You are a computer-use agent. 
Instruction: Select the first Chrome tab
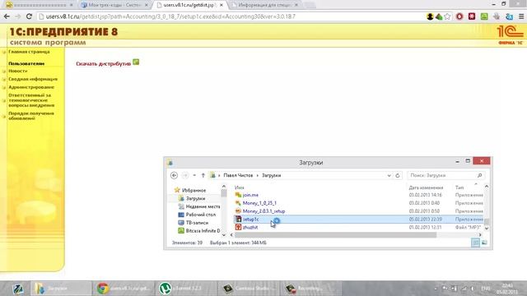[39, 5]
